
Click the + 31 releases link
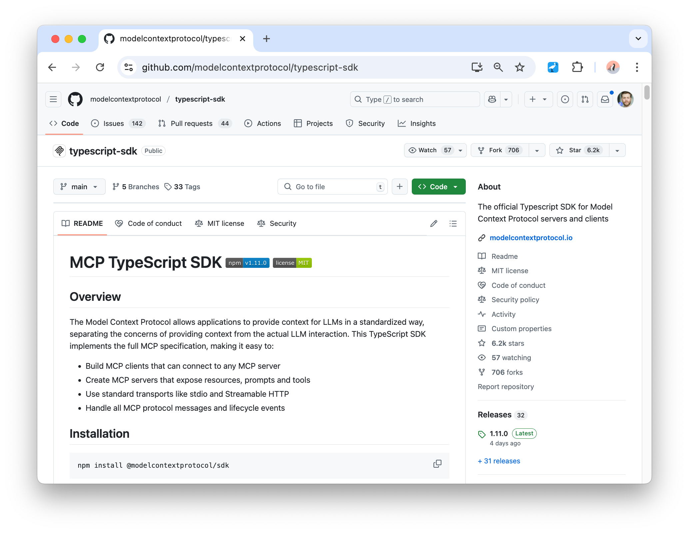(x=499, y=461)
